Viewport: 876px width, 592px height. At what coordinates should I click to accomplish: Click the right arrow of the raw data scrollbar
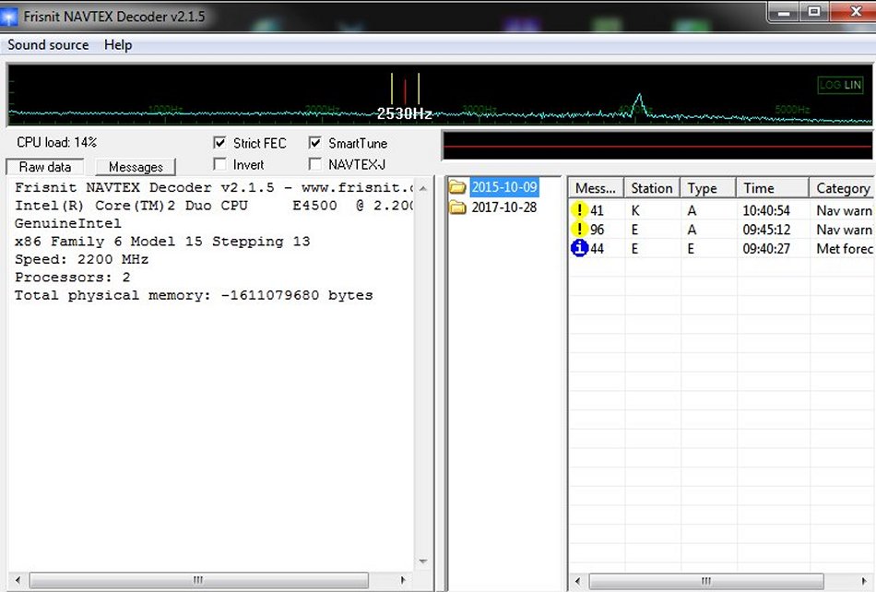(x=404, y=580)
